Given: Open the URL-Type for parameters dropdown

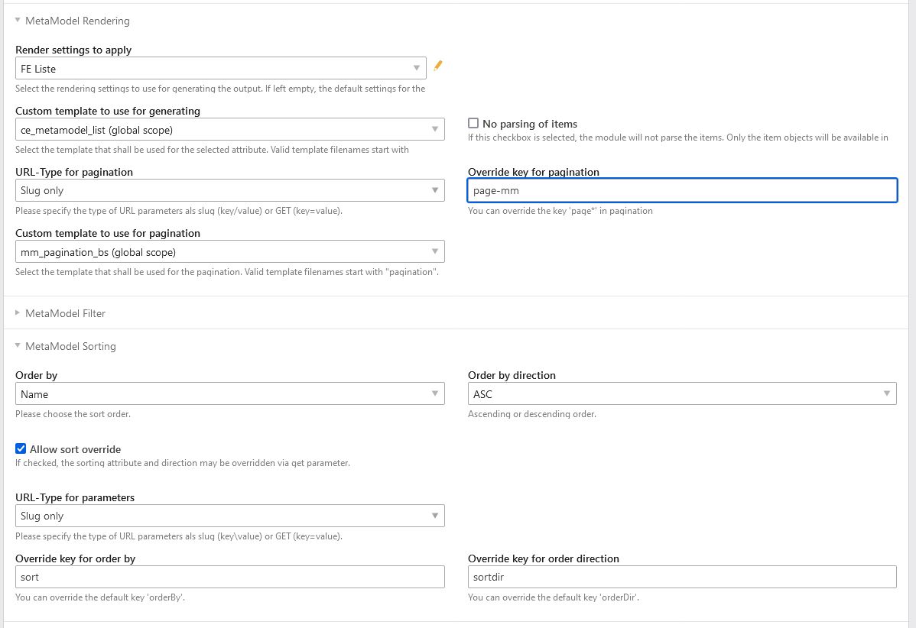Looking at the screenshot, I should 229,516.
